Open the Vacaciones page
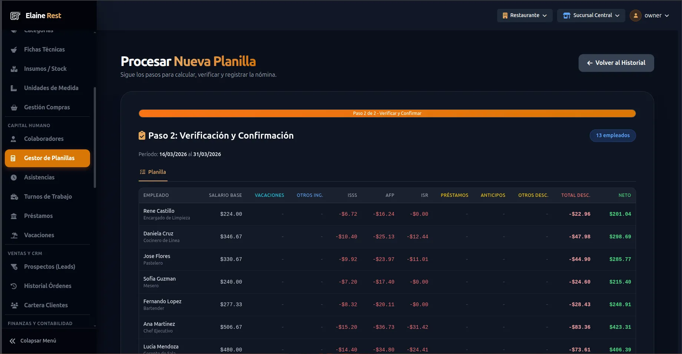This screenshot has width=682, height=354. 47,235
